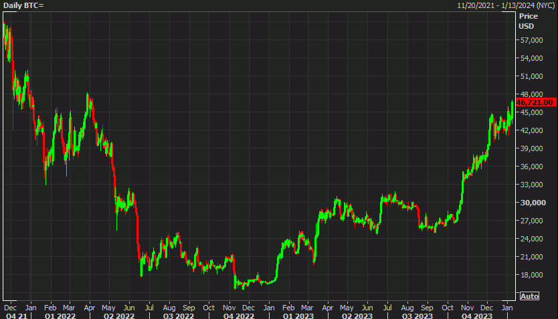
Task: Click the Q3 2023 quarter label
Action: (417, 316)
